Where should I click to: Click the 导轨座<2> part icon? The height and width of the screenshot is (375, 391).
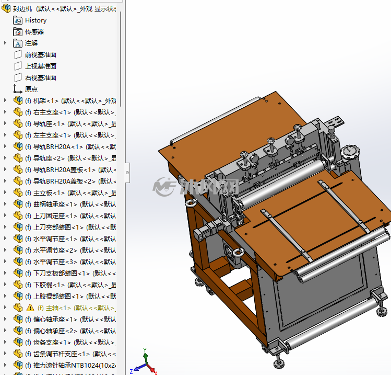click(18, 158)
